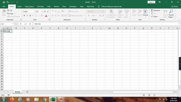Open Cell Styles gallery
181x102 pixels.
(126, 14)
